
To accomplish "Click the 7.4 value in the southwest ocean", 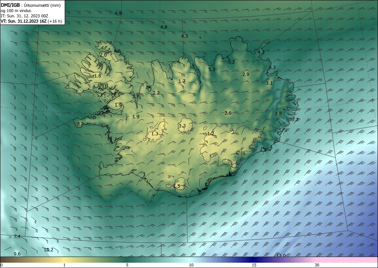I will [x=17, y=236].
